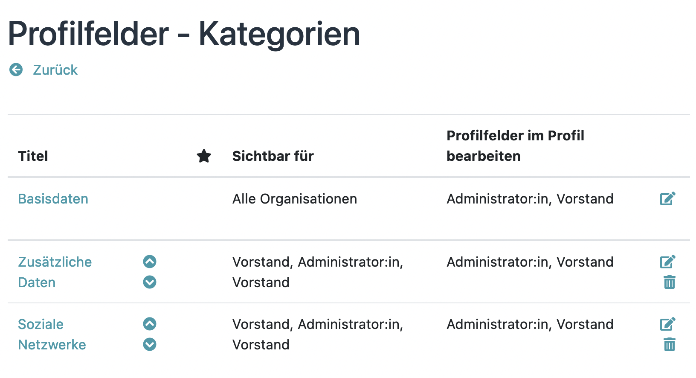
Task: Follow the Zurück link
Action: pos(55,70)
